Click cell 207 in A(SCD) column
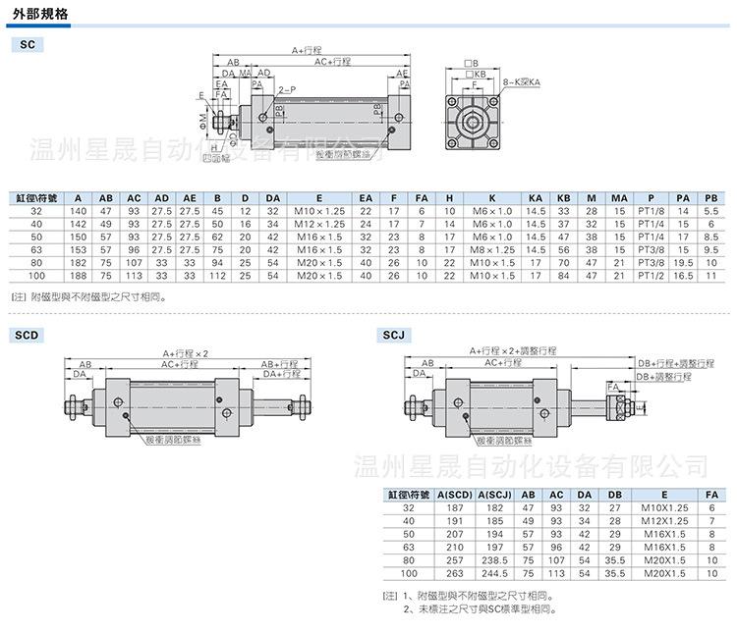The height and width of the screenshot is (633, 737). pyautogui.click(x=455, y=534)
